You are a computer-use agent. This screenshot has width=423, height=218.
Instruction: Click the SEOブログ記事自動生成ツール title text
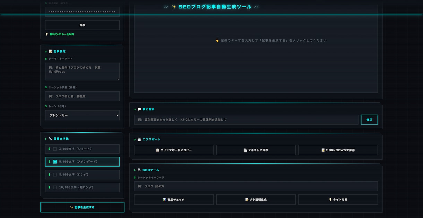click(x=215, y=7)
